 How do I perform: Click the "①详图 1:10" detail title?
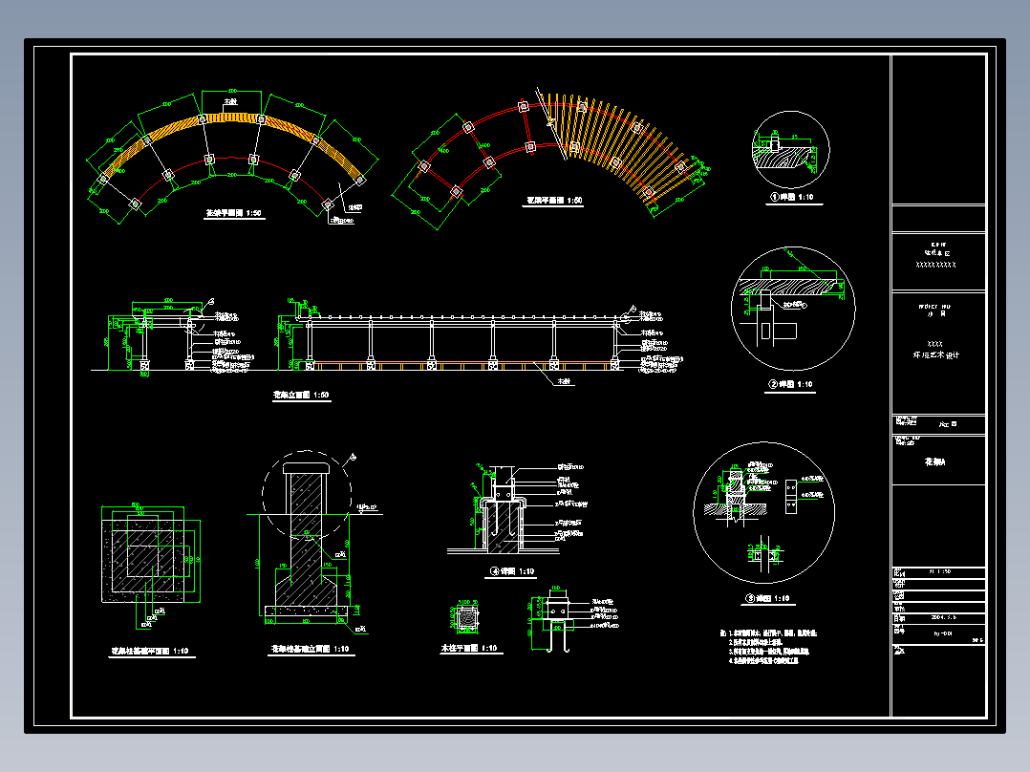click(x=792, y=197)
